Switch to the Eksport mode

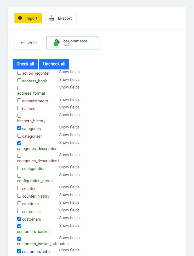pyautogui.click(x=61, y=18)
